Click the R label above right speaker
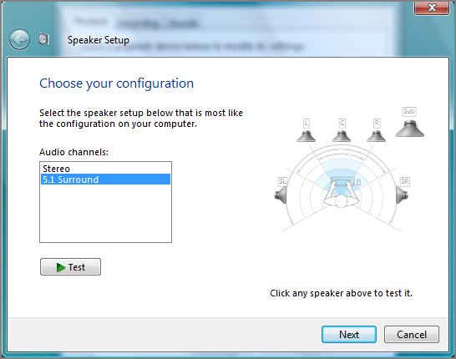This screenshot has height=359, width=456. coord(377,124)
